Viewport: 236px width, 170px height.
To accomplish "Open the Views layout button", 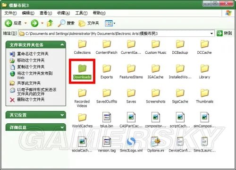I will 109,23.
